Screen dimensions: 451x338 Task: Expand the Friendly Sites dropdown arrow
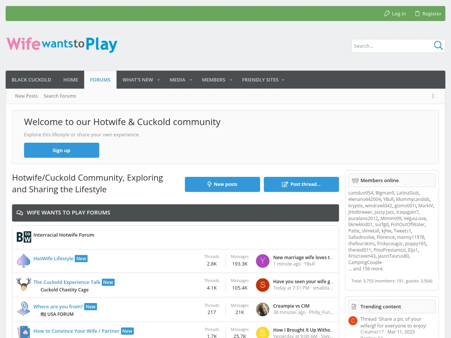tap(283, 80)
